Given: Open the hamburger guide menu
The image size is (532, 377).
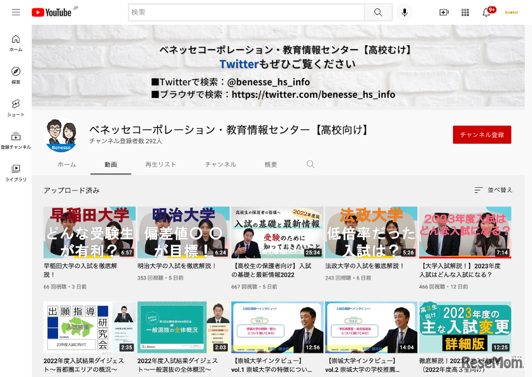Looking at the screenshot, I should [16, 12].
